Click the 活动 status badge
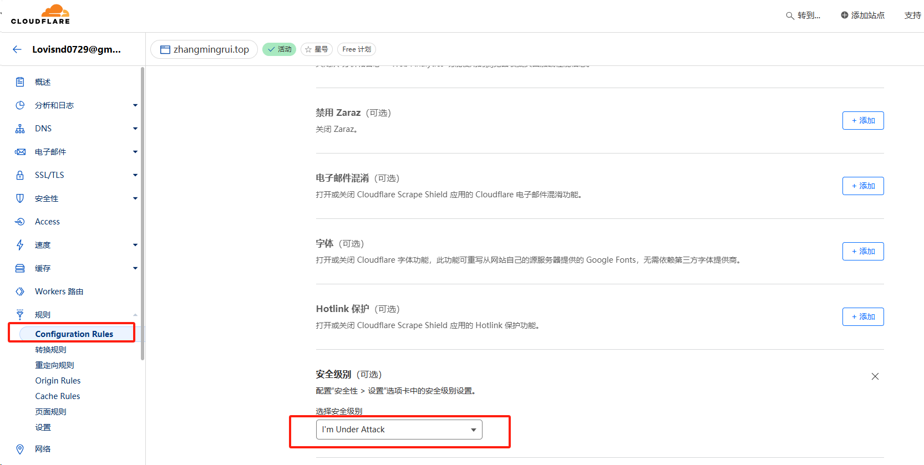Screen dimensions: 924x465 [x=279, y=49]
